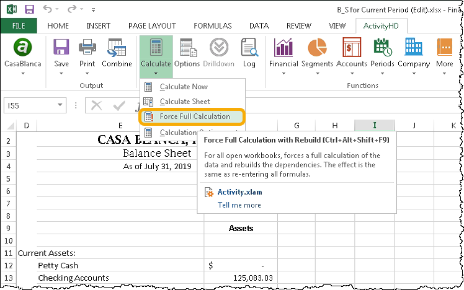Click the Select All corner triangle

(x=11, y=126)
